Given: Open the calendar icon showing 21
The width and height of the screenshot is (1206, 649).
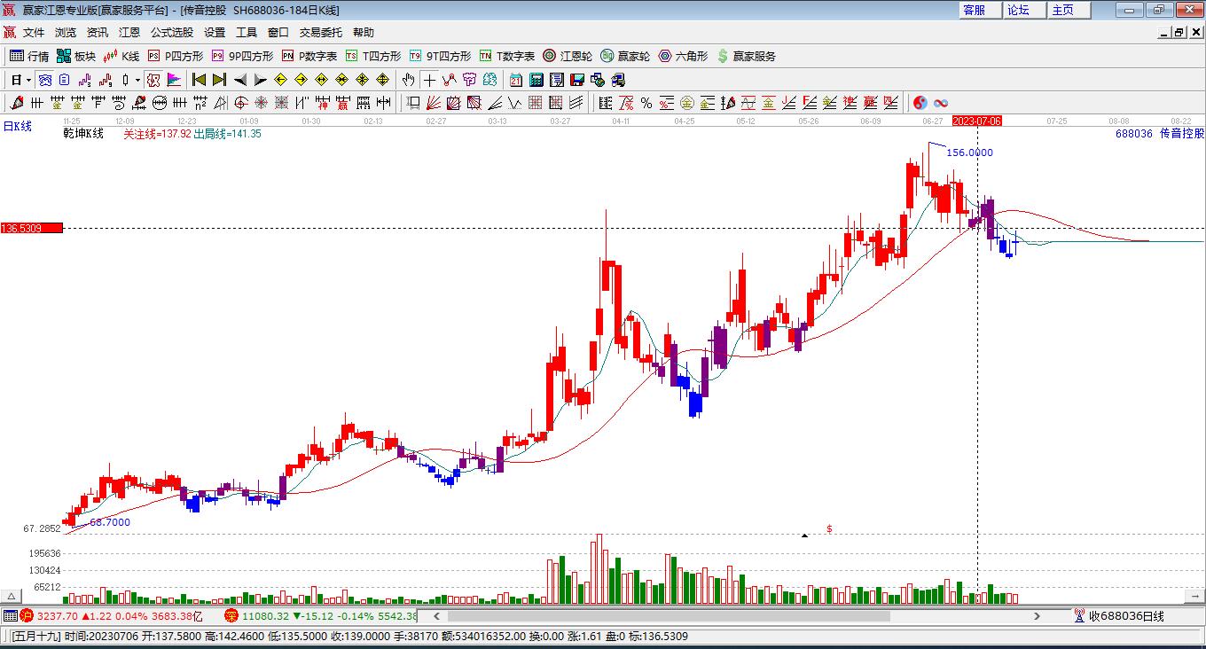Looking at the screenshot, I should [516, 80].
